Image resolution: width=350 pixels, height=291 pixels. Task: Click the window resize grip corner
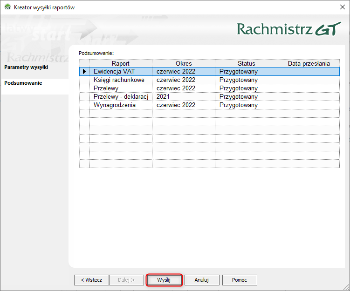pyautogui.click(x=347, y=288)
